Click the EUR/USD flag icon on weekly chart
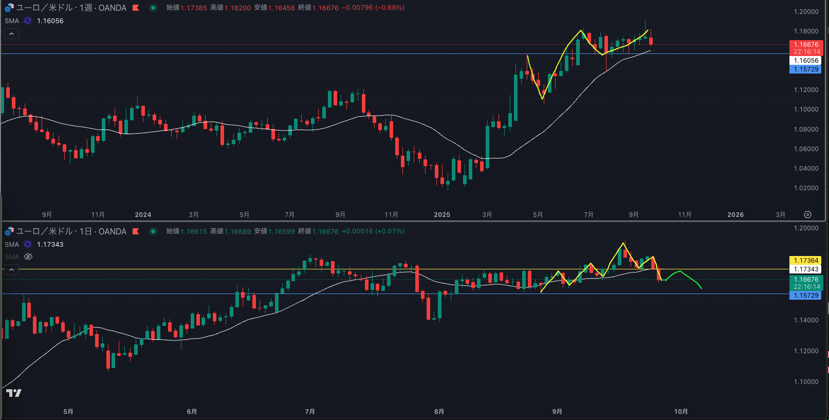829x420 pixels. tap(9, 8)
